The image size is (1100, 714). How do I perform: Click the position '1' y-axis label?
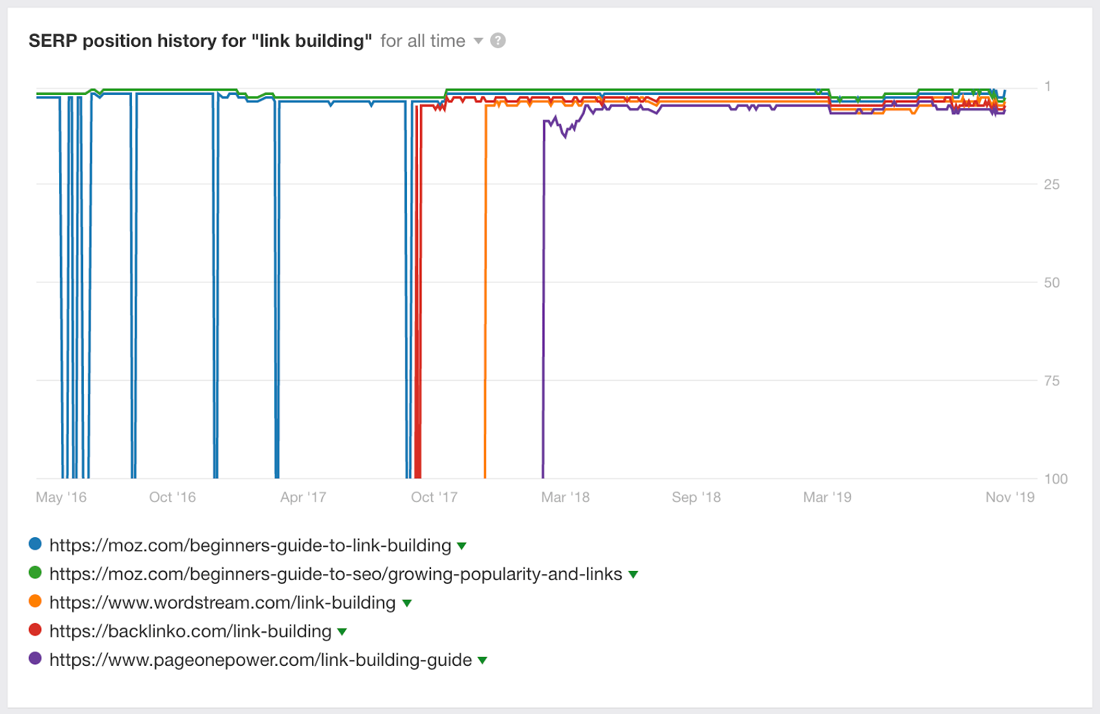[x=1048, y=87]
